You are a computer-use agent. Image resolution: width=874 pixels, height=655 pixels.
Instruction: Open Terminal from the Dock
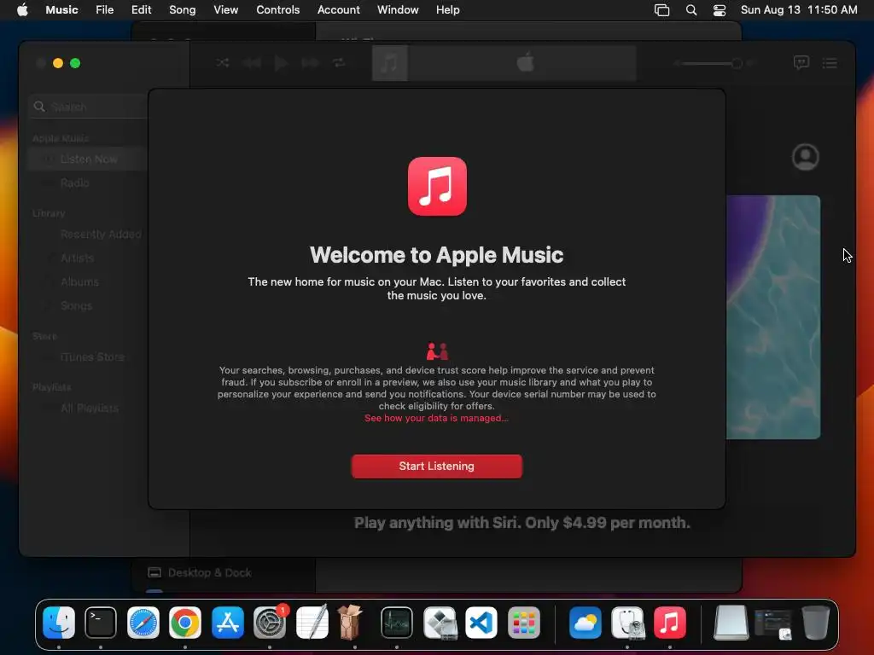pos(101,622)
